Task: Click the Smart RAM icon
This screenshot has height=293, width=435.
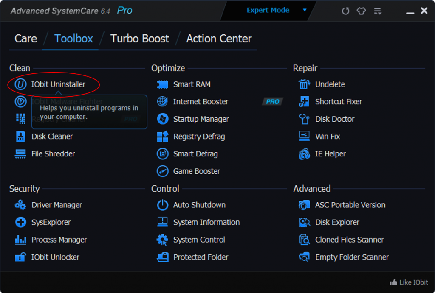Action: click(x=162, y=84)
